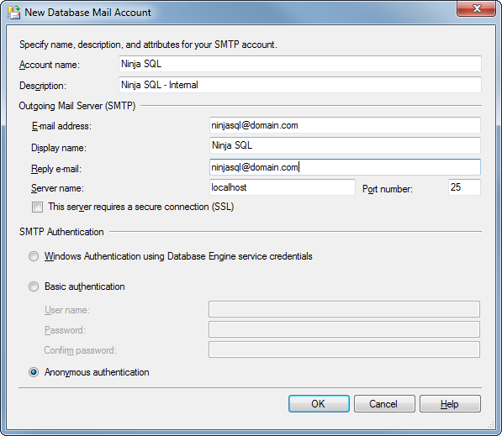502x436 pixels.
Task: Select the Port number box
Action: (464, 187)
